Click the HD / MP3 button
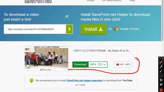This screenshot has height=92, width=164. [x=124, y=65]
